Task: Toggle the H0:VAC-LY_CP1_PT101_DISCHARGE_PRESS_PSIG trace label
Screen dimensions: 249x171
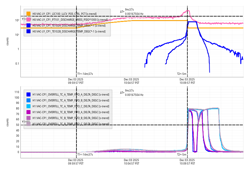Action: coord(70,19)
